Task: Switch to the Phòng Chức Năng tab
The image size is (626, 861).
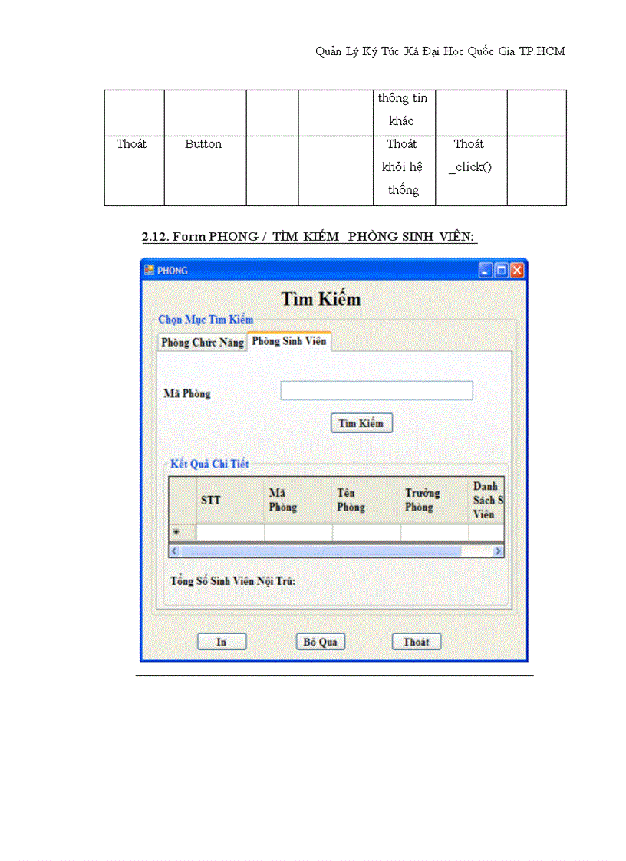Action: (x=202, y=342)
